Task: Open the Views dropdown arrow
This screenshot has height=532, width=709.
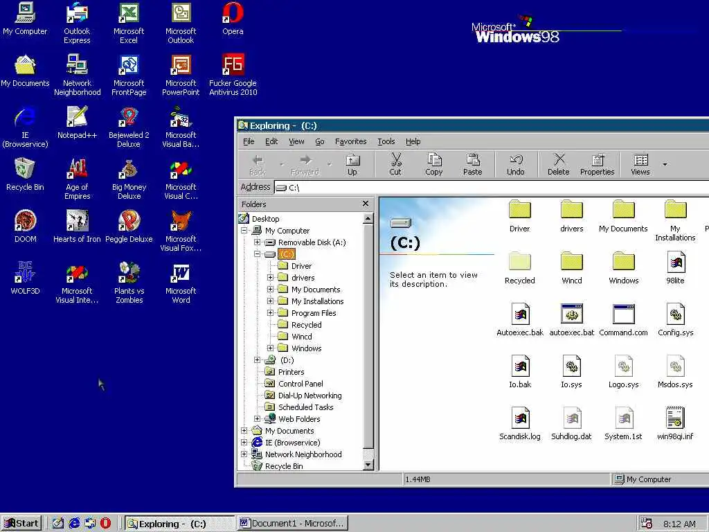Action: tap(665, 164)
